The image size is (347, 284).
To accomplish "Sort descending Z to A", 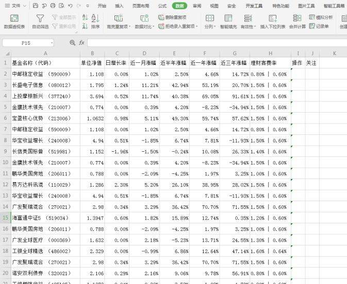I will (x=85, y=27).
